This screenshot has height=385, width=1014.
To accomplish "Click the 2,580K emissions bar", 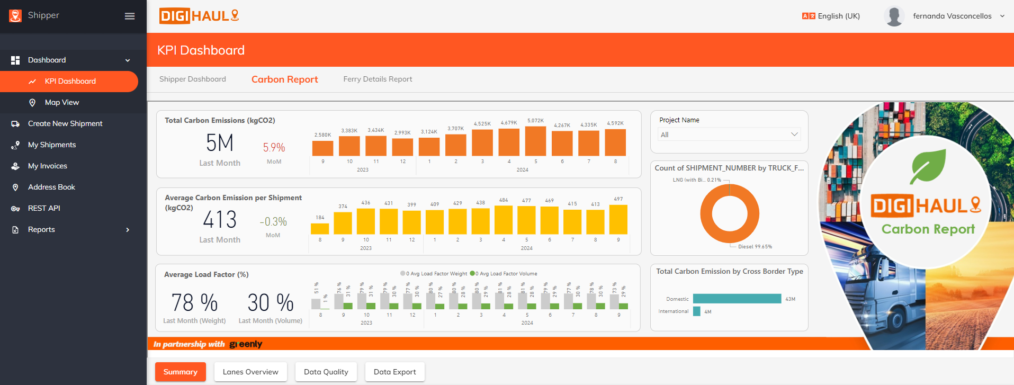I will [323, 148].
